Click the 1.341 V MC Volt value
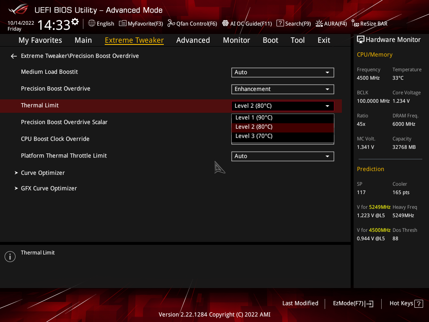Viewport: 429px width, 322px height. pos(365,147)
